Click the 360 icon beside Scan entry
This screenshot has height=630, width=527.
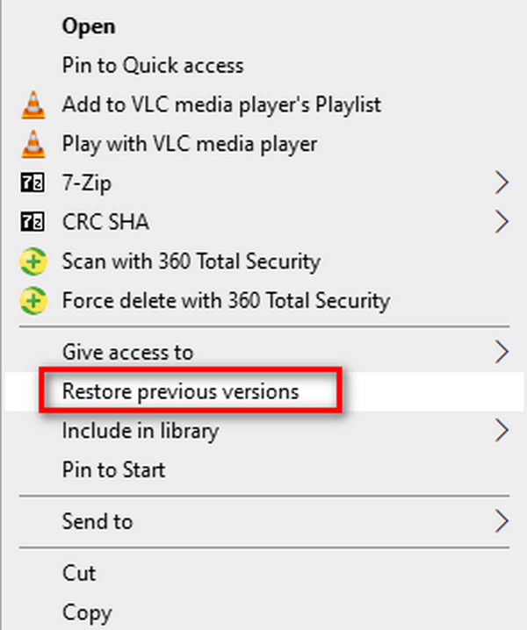[33, 261]
